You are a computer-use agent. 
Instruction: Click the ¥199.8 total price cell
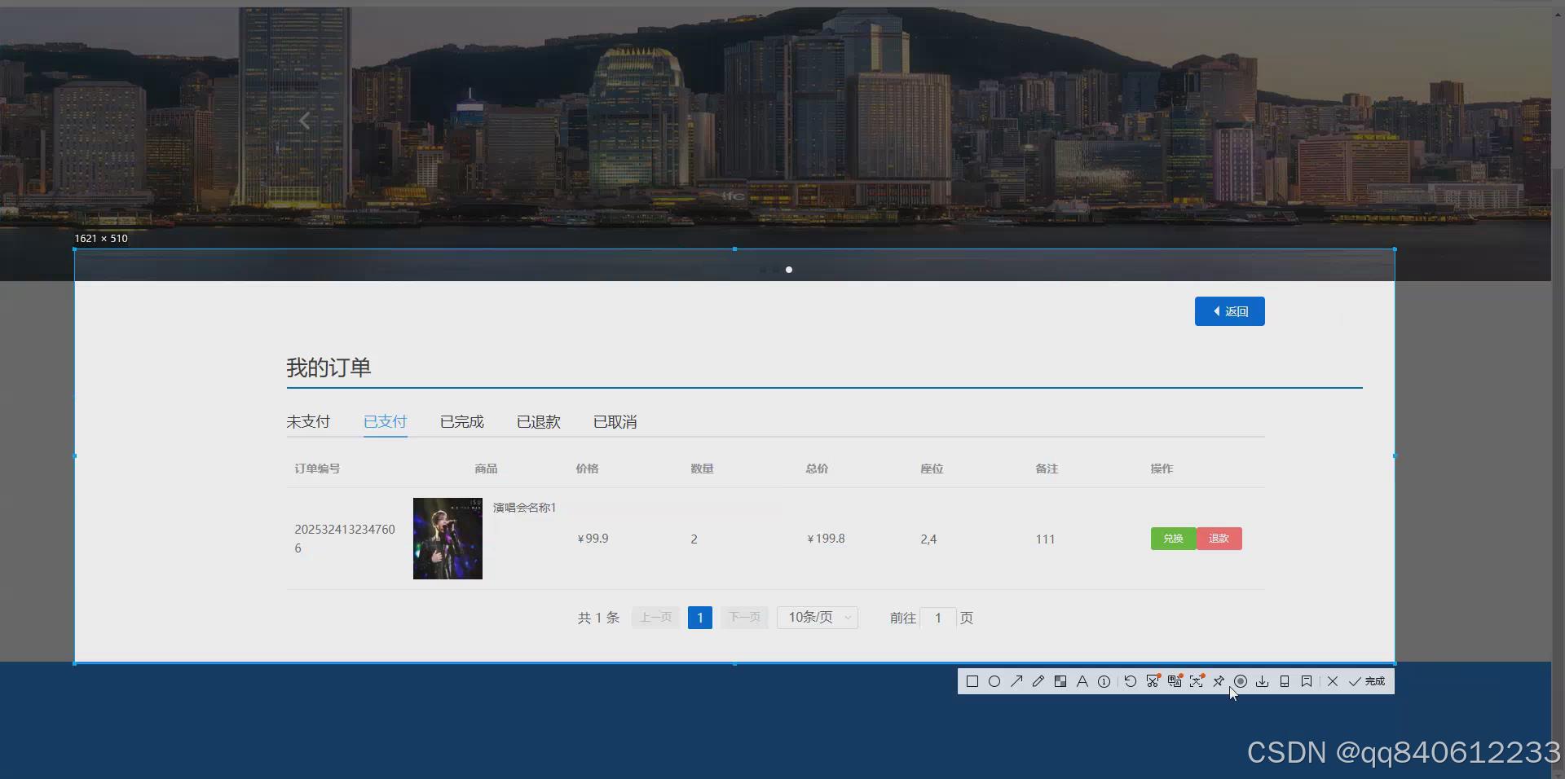pyautogui.click(x=826, y=539)
